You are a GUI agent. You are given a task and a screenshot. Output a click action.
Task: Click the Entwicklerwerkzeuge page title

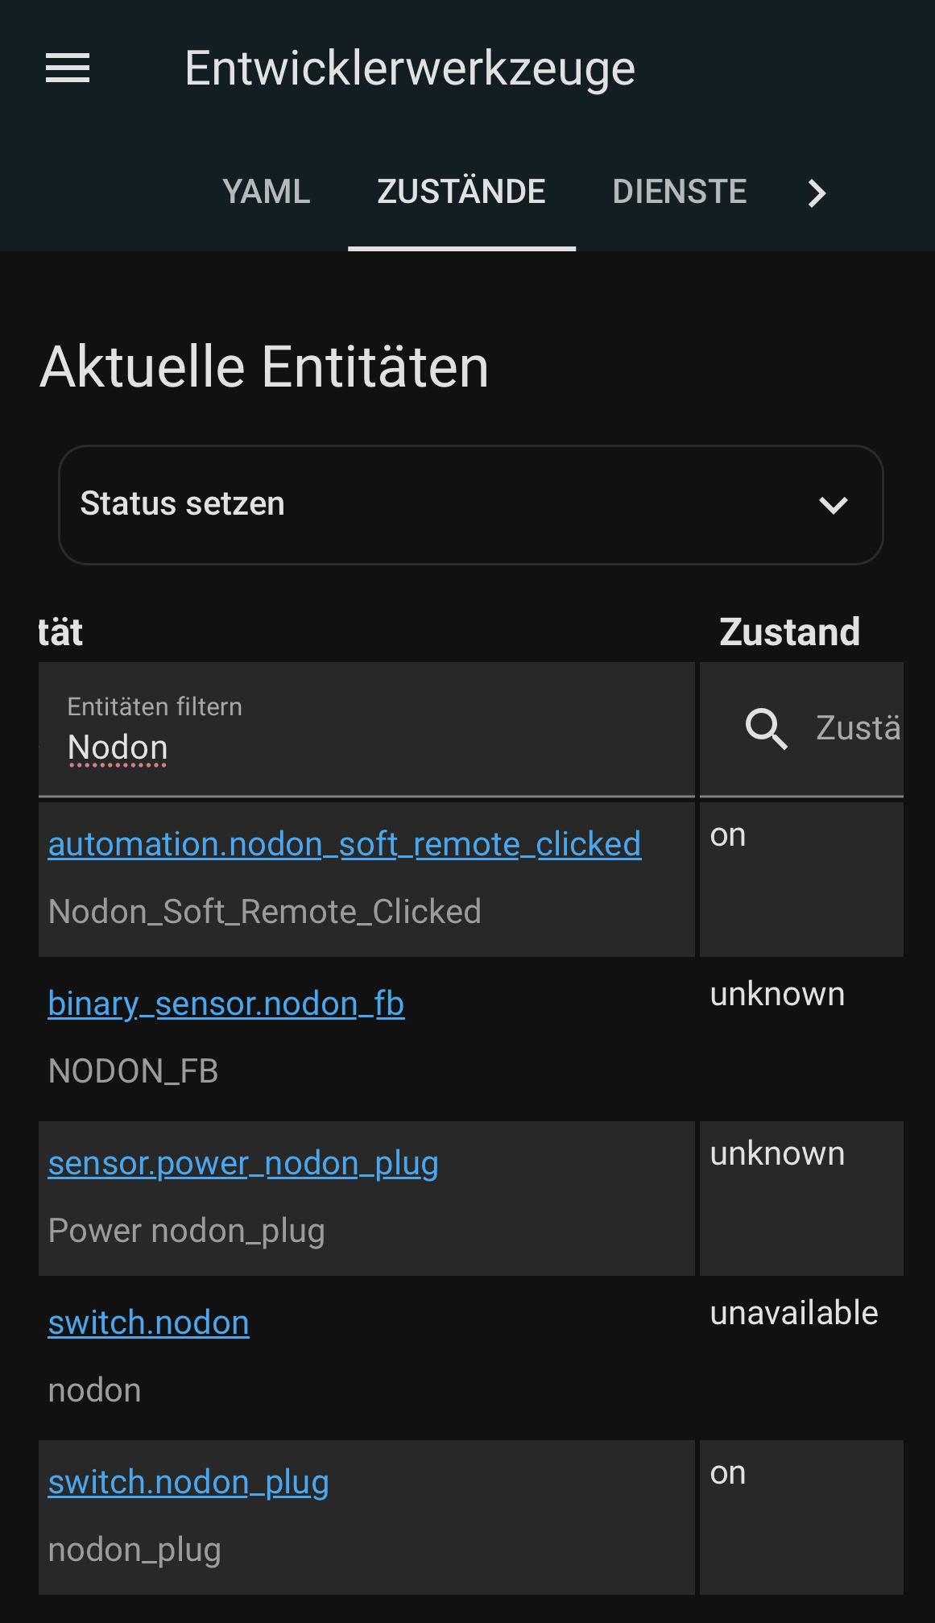pos(410,68)
